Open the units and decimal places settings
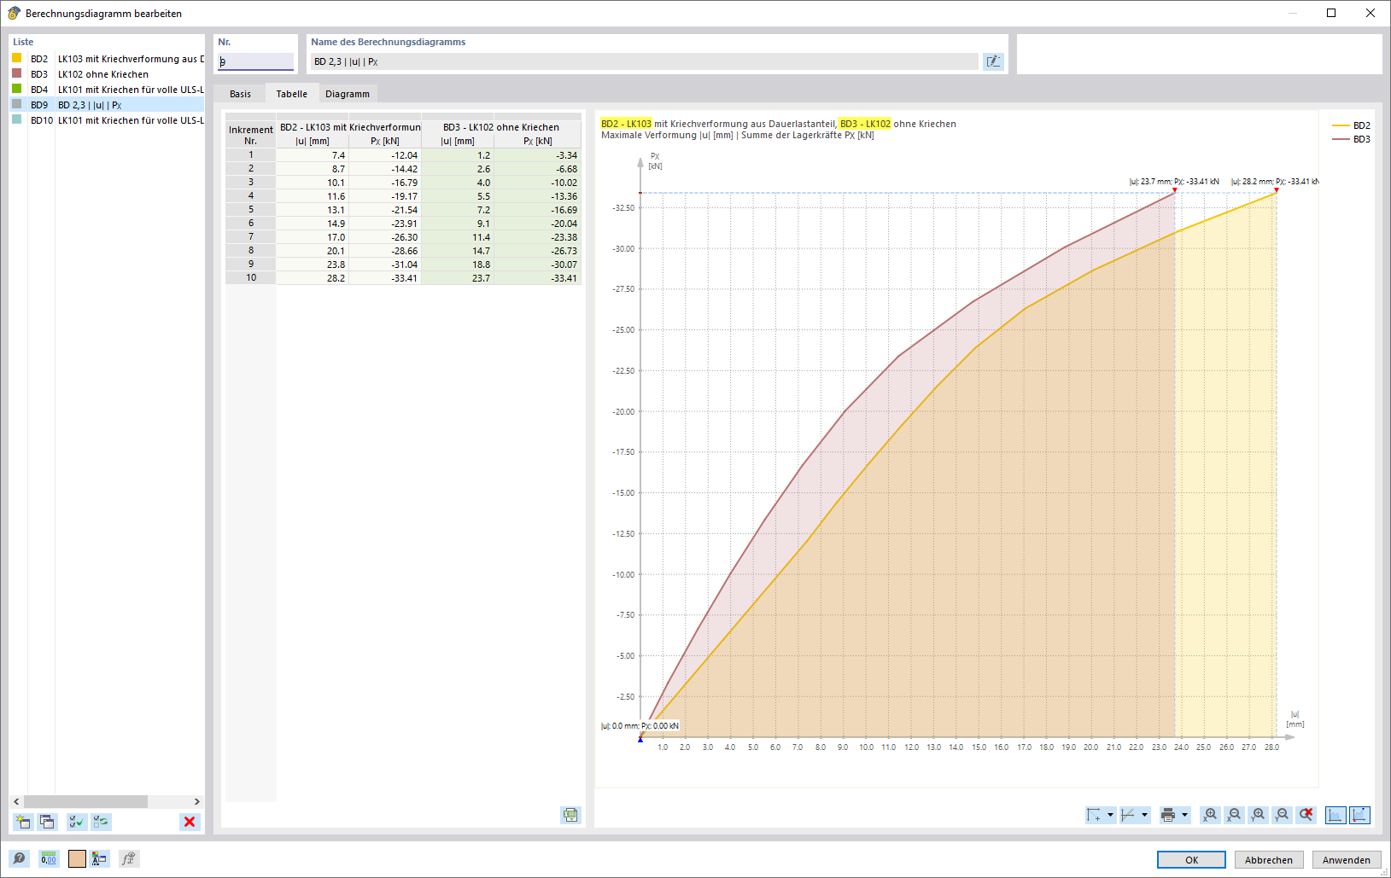This screenshot has height=878, width=1391. 49,858
